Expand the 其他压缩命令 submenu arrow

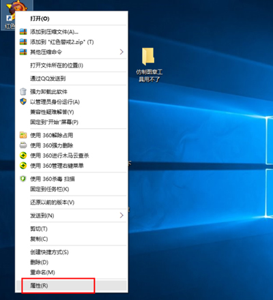tap(121, 52)
